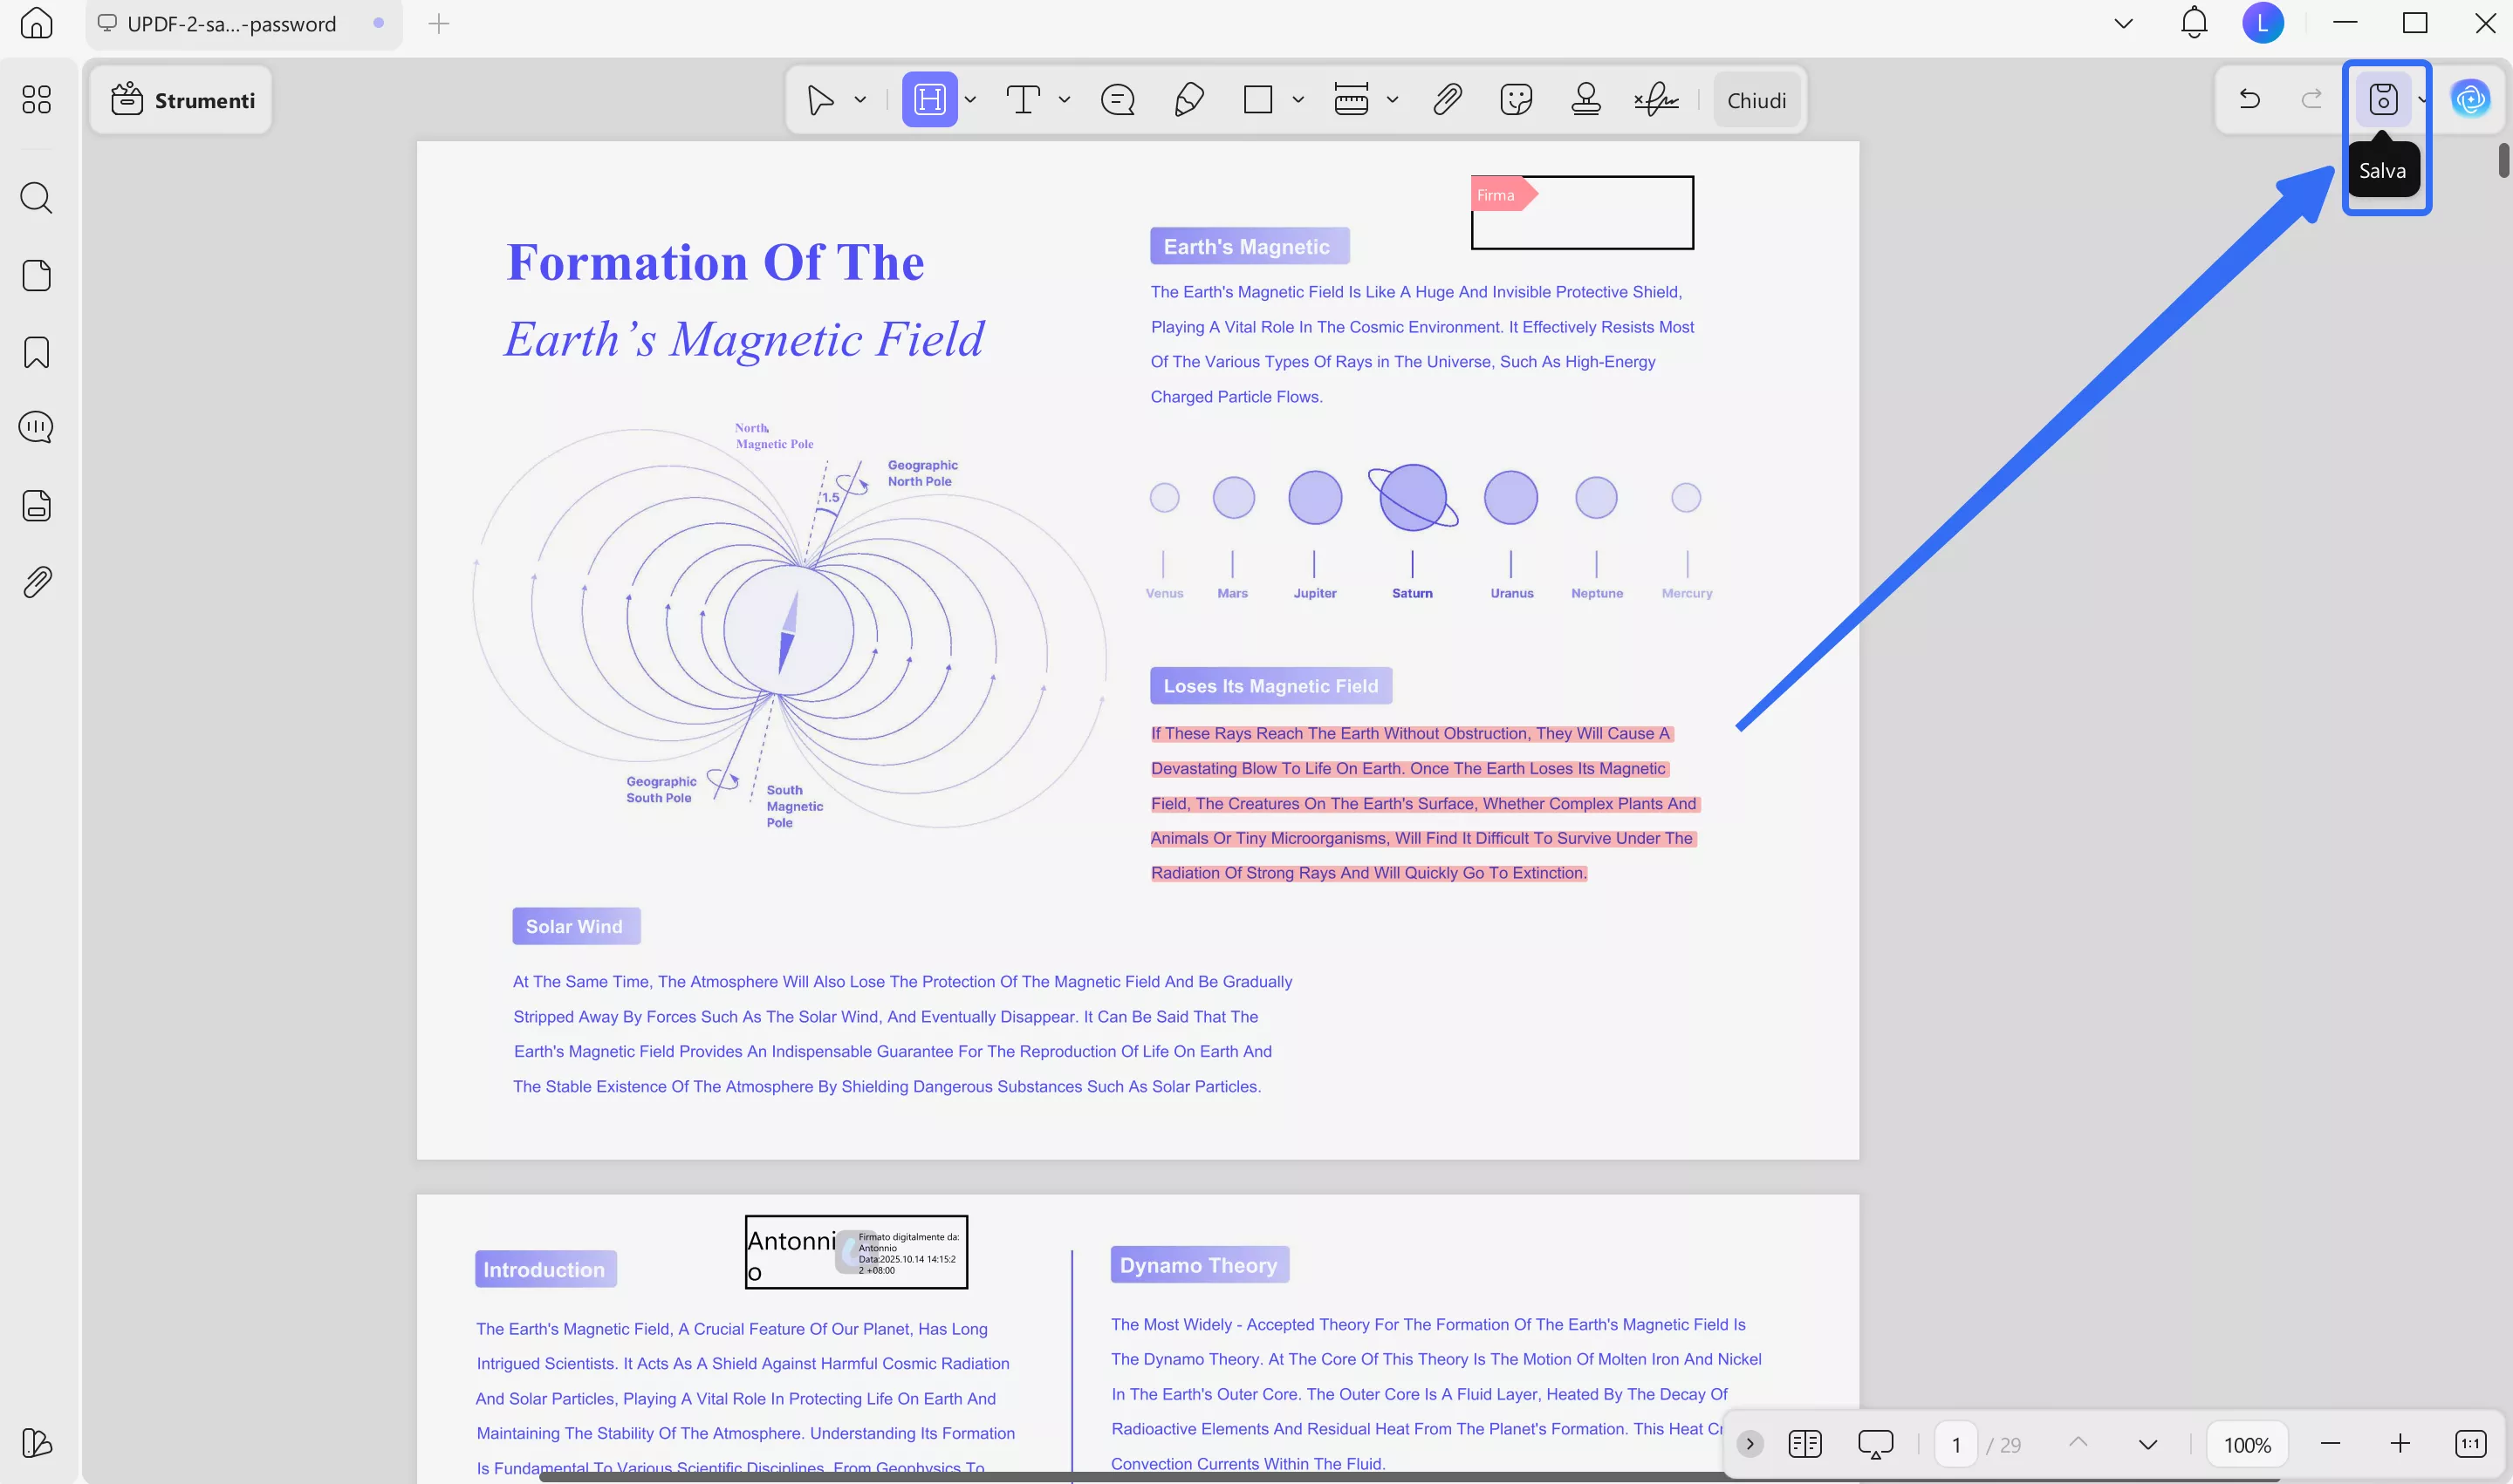Viewport: 2513px width, 1484px height.
Task: Open the search panel in left sidebar
Action: tap(37, 198)
